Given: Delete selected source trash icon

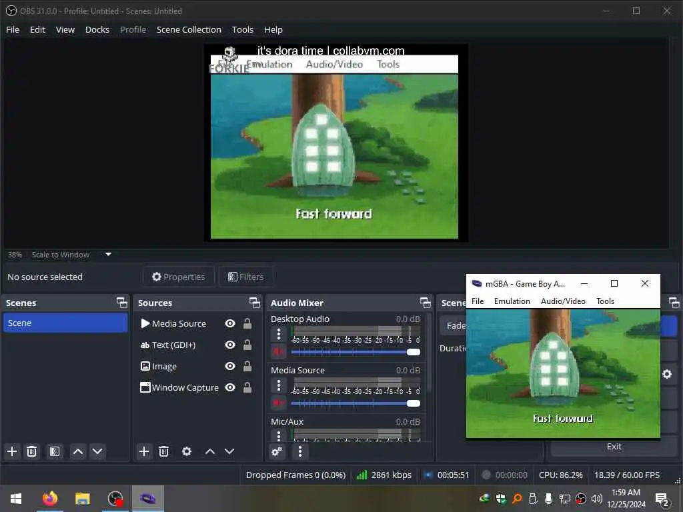Looking at the screenshot, I should (x=164, y=451).
